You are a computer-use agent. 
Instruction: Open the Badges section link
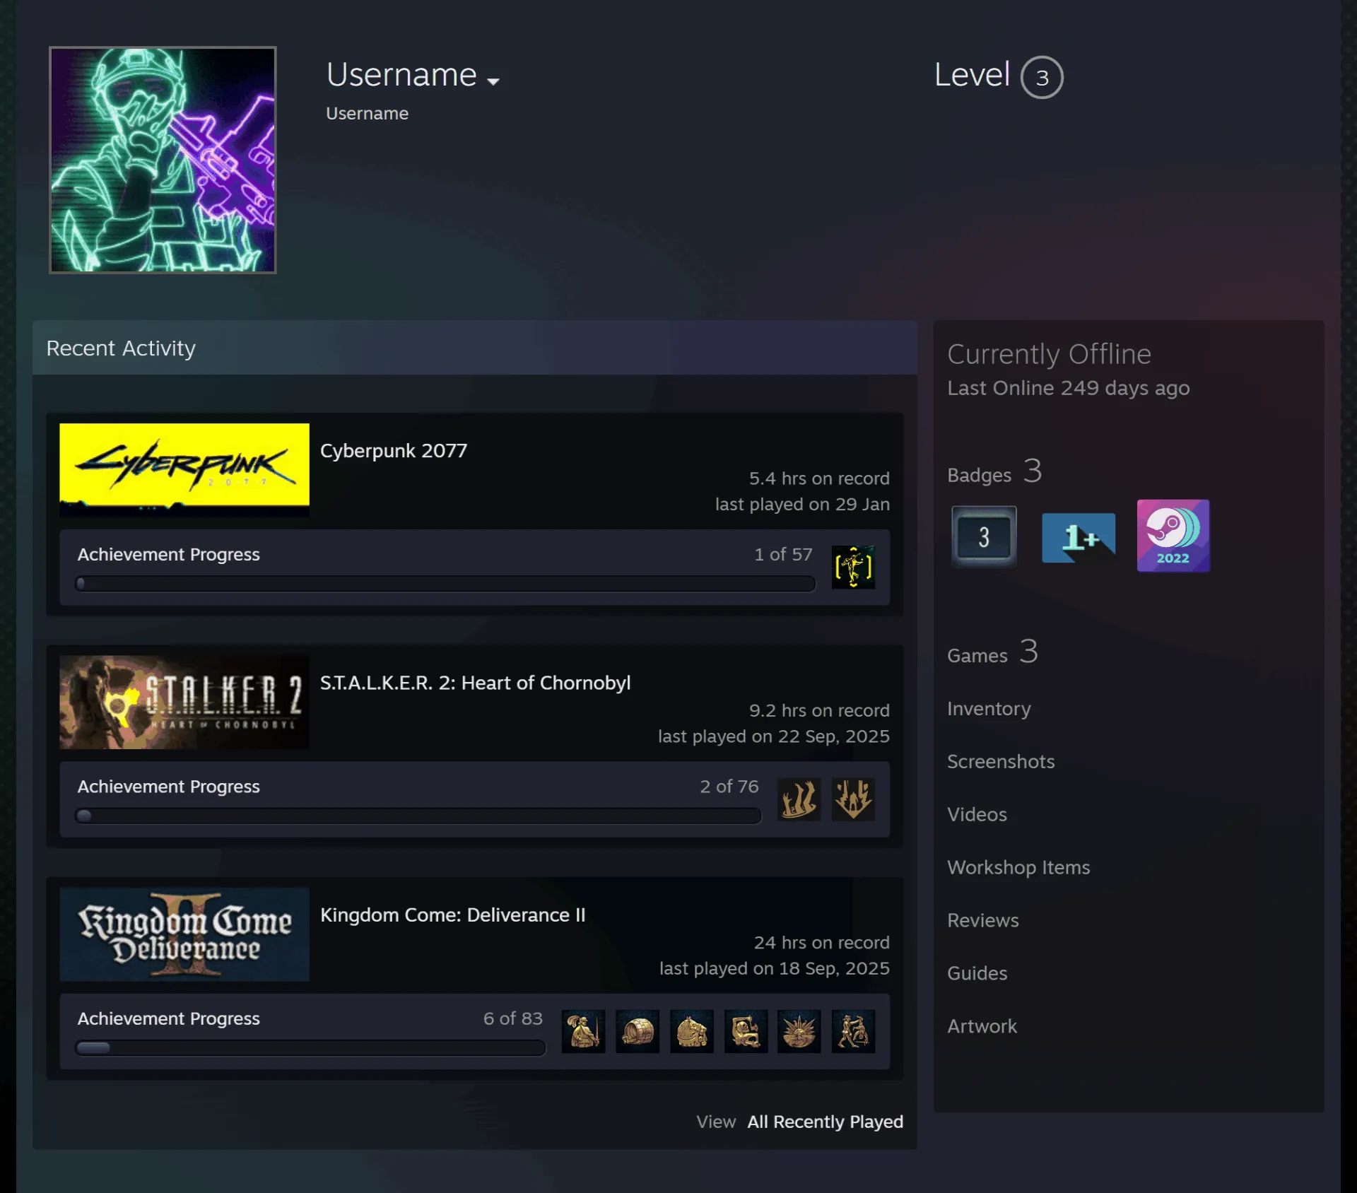tap(994, 471)
